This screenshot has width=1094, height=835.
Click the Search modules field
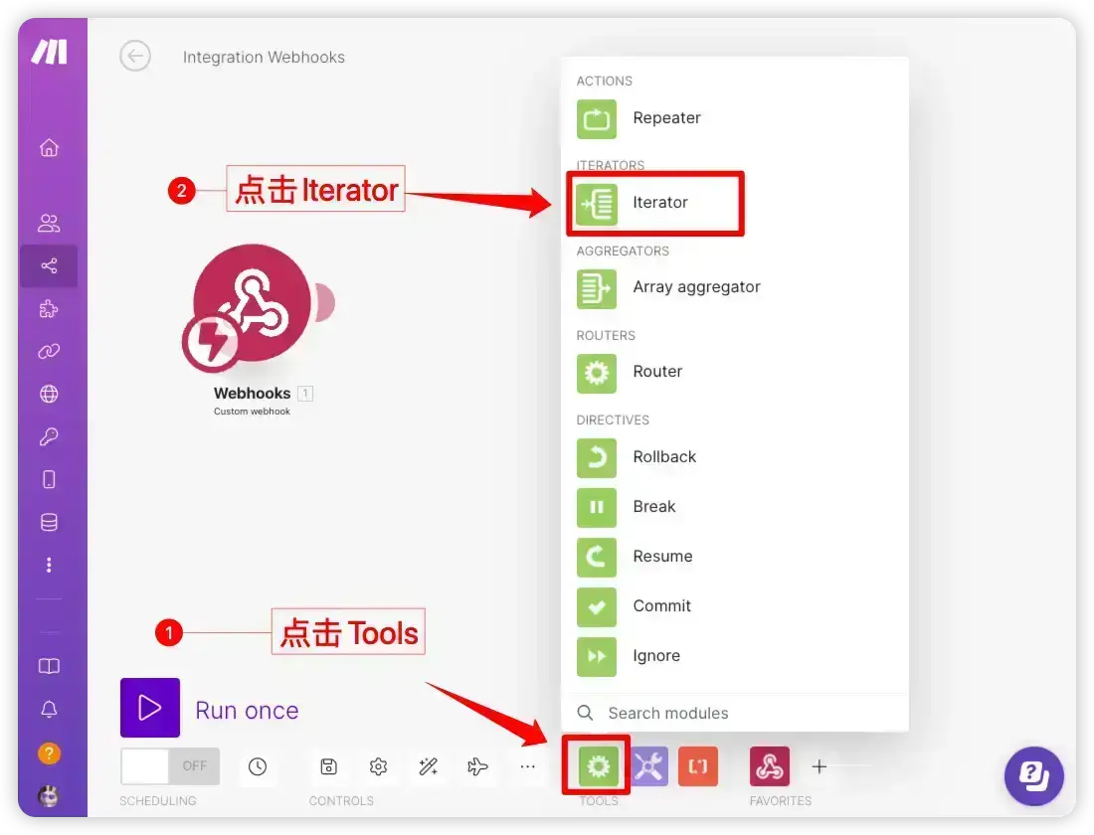(x=735, y=713)
